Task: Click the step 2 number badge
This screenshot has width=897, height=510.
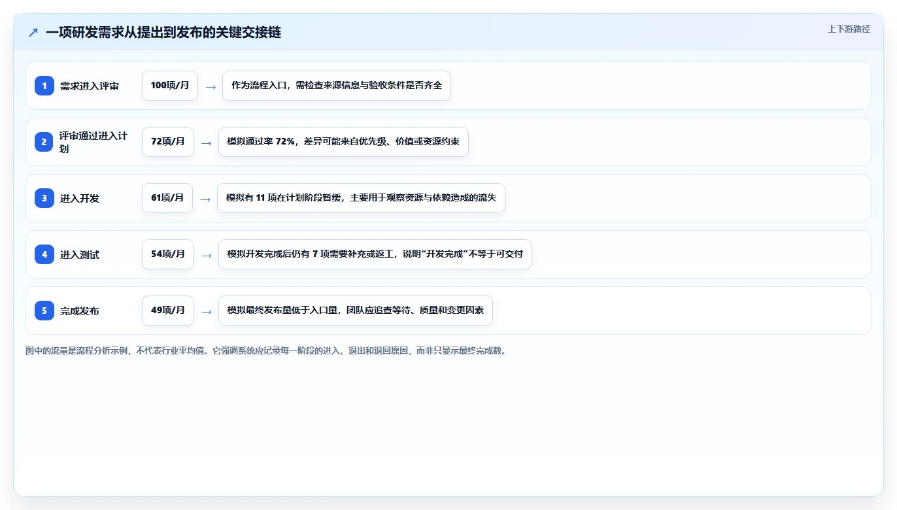Action: (x=44, y=142)
